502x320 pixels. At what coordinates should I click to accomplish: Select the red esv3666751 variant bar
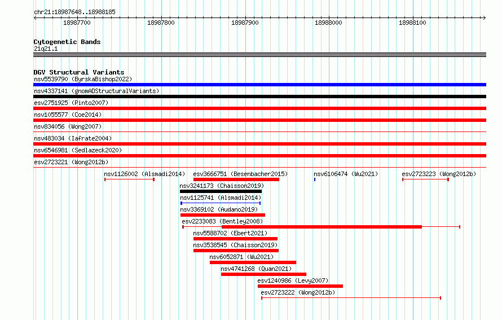(x=236, y=179)
